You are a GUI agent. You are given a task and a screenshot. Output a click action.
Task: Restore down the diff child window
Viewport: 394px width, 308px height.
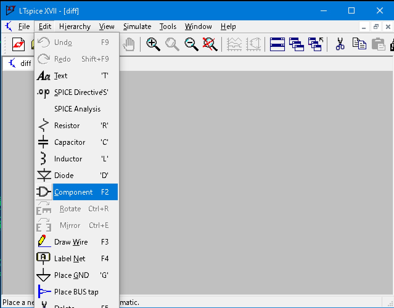(x=376, y=27)
